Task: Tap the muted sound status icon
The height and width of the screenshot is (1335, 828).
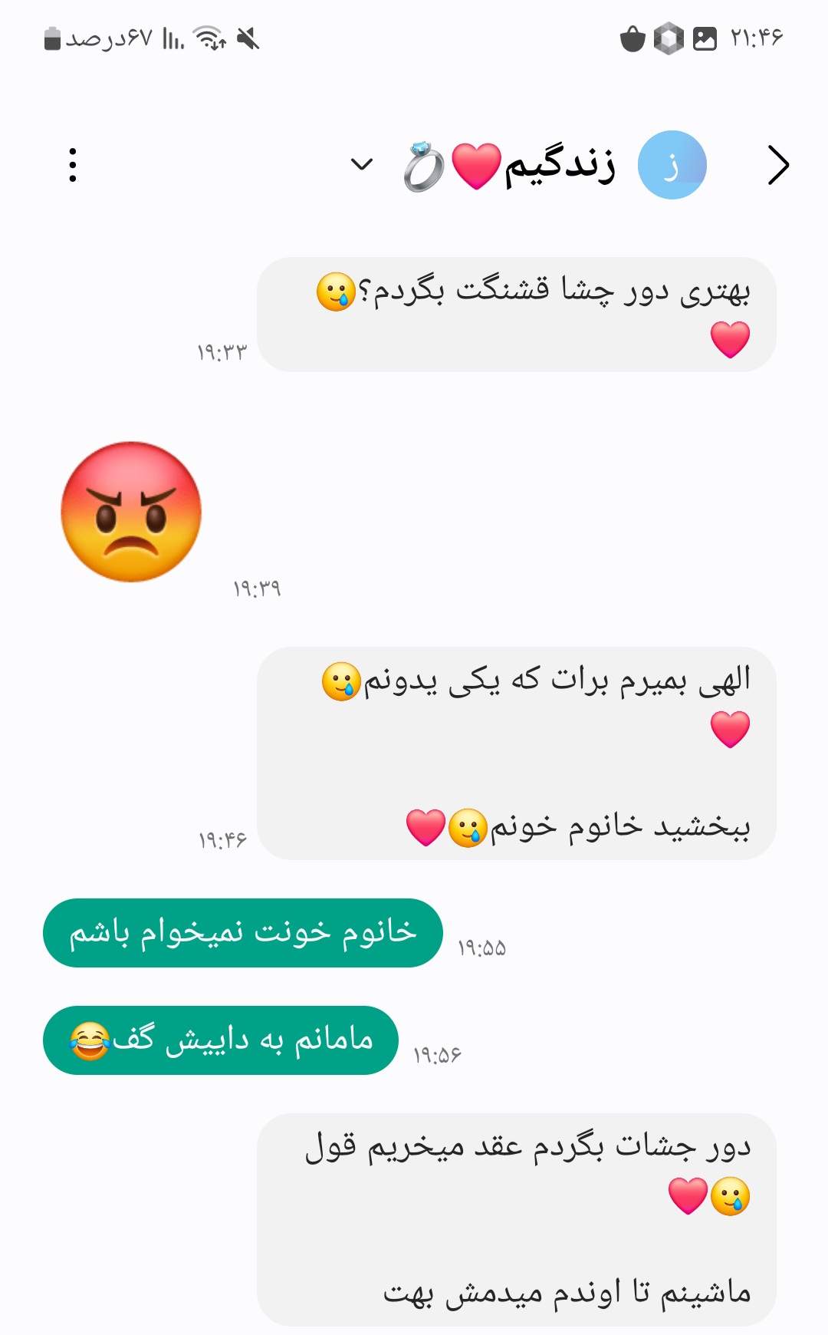Action: tap(248, 38)
